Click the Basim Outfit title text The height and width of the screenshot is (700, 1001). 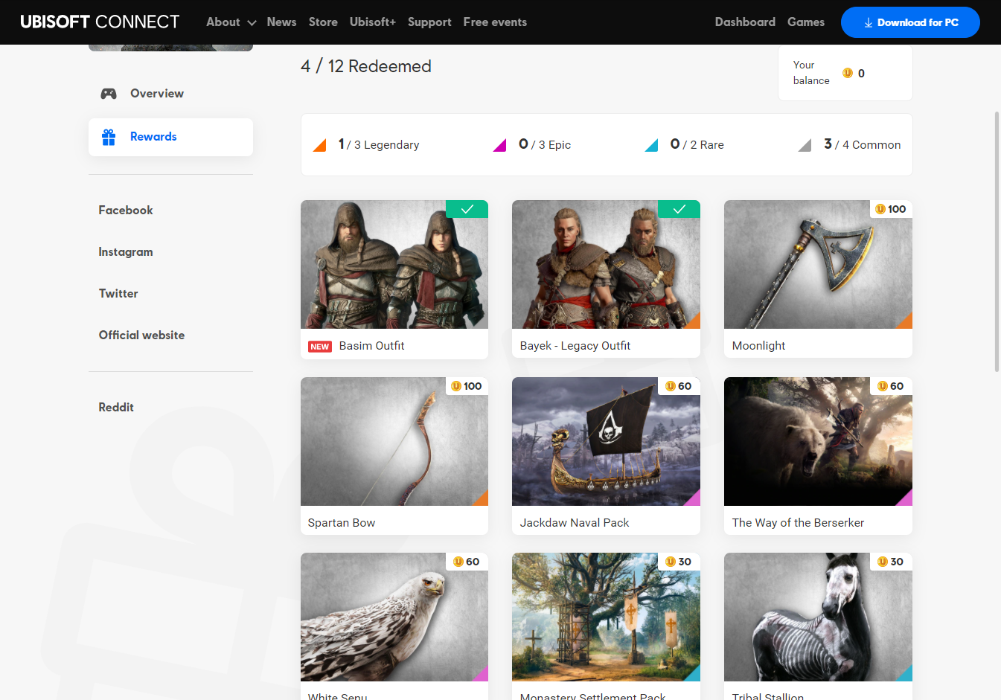371,346
